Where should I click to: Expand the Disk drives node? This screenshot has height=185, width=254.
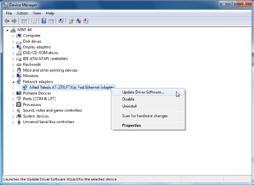13,42
